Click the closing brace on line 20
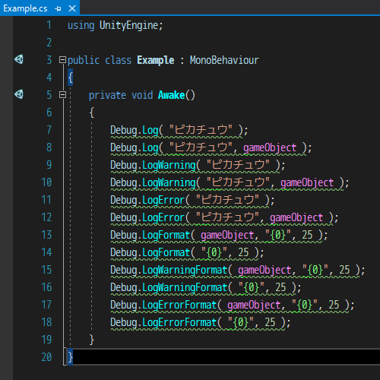This screenshot has height=380, width=380. [70, 357]
